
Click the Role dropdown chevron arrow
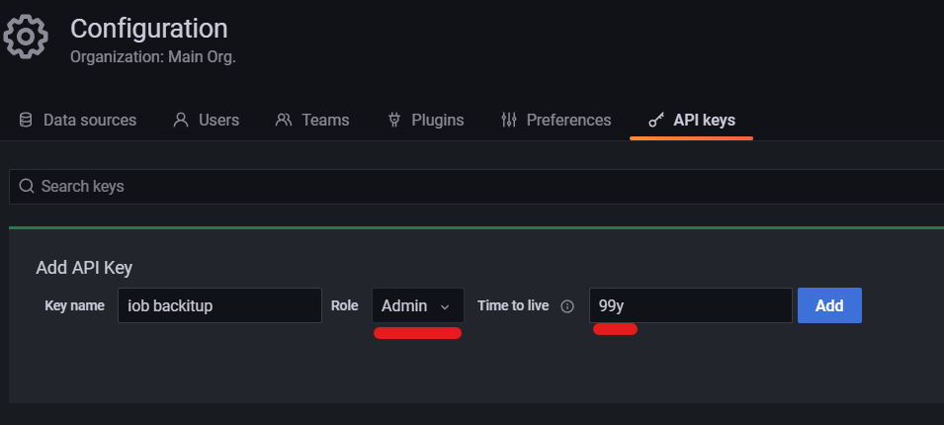[445, 307]
